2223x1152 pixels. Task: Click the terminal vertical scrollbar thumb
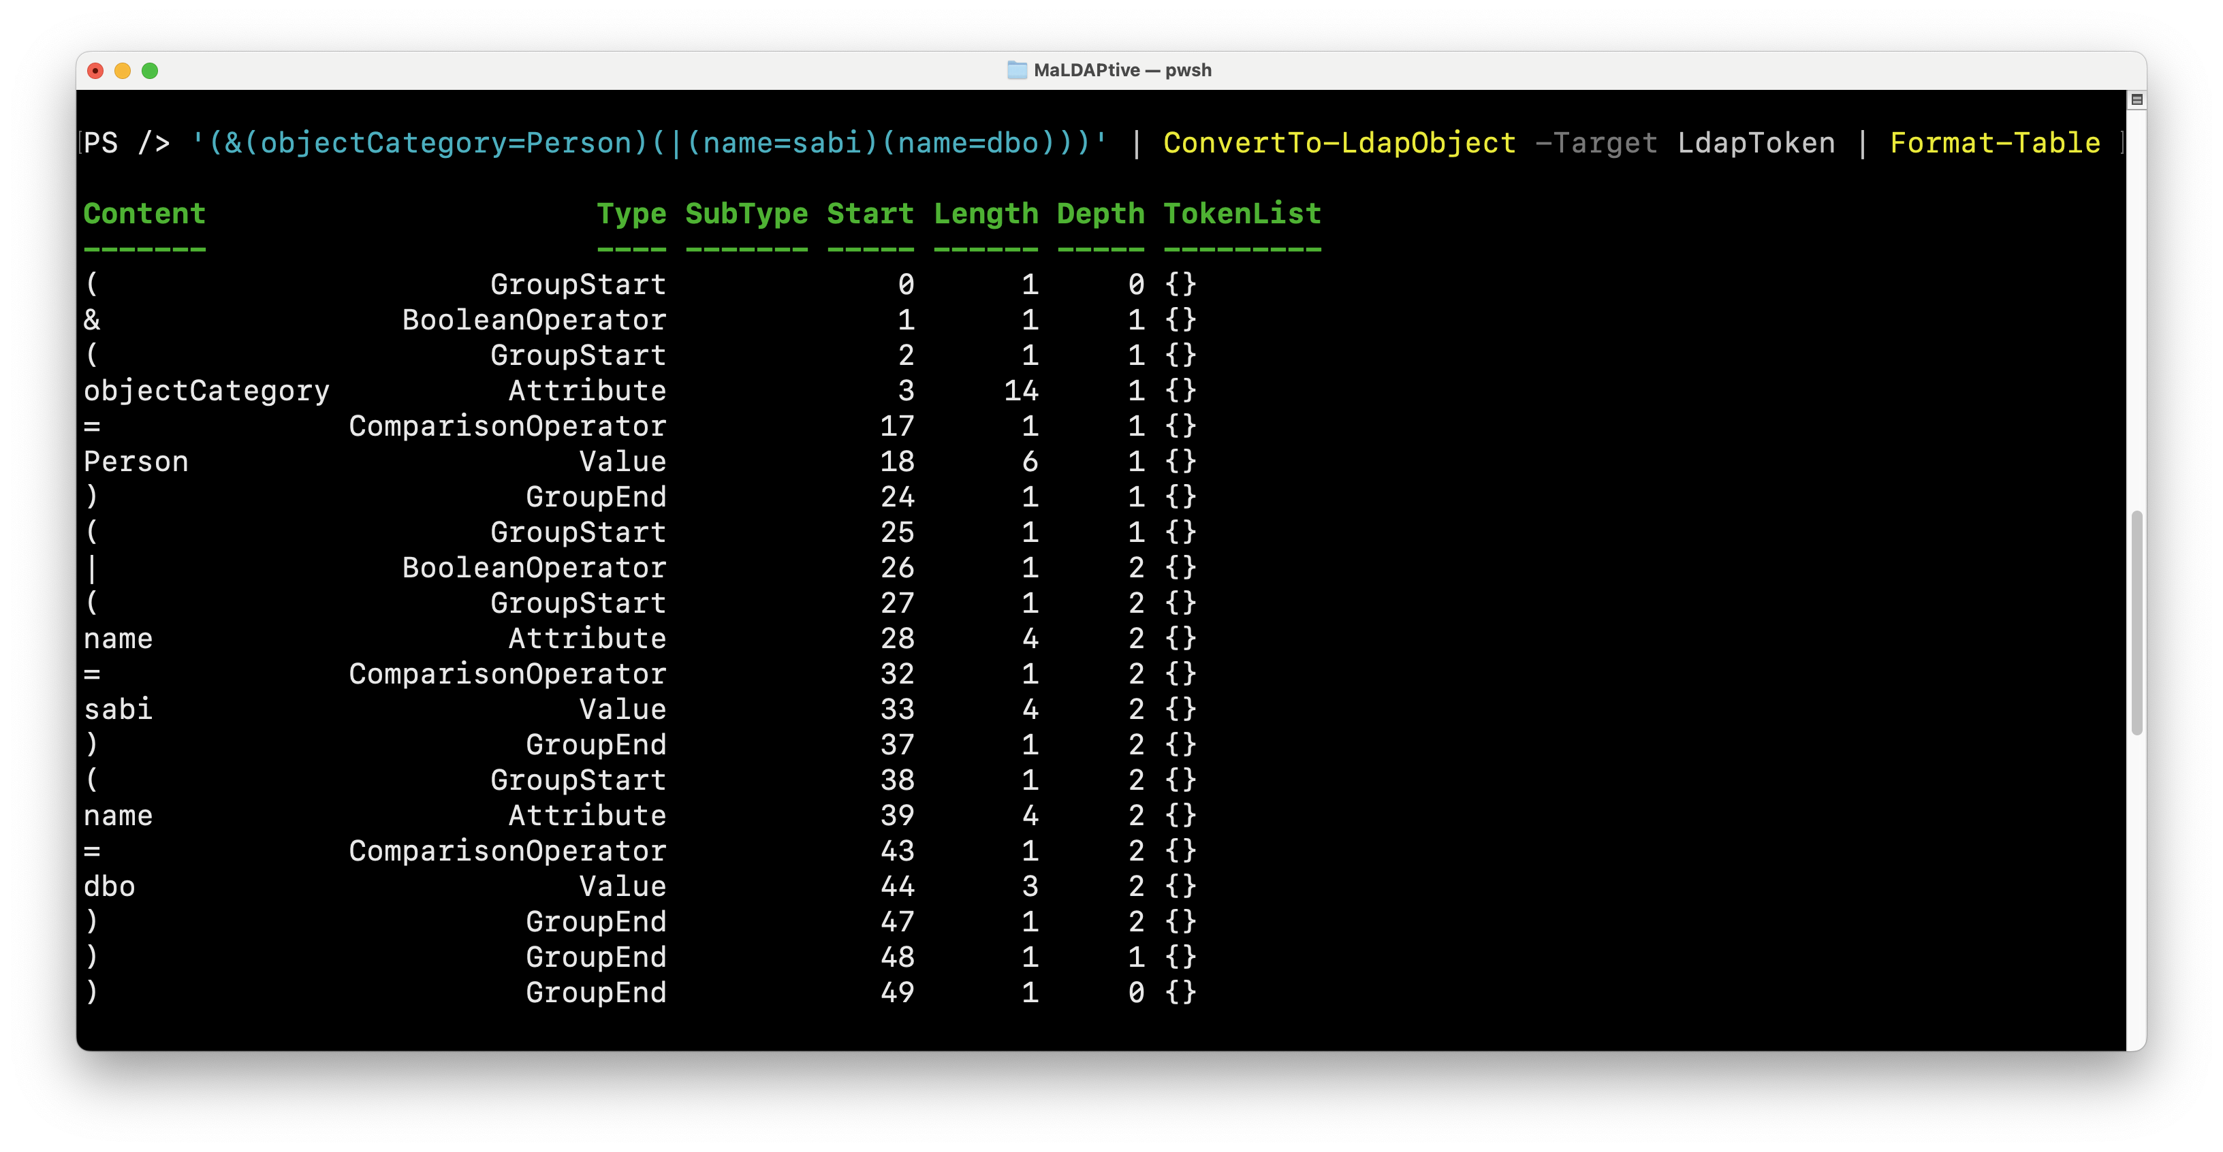pyautogui.click(x=2136, y=622)
